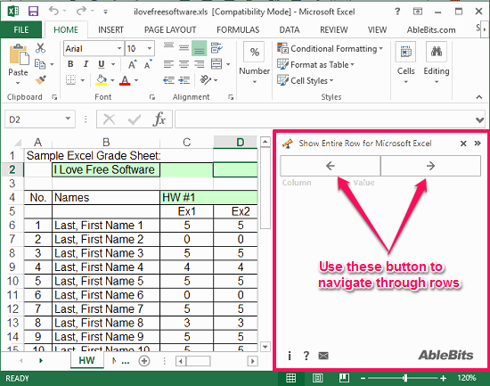Open Font dialog launcher
490x386 pixels.
pos(151,97)
